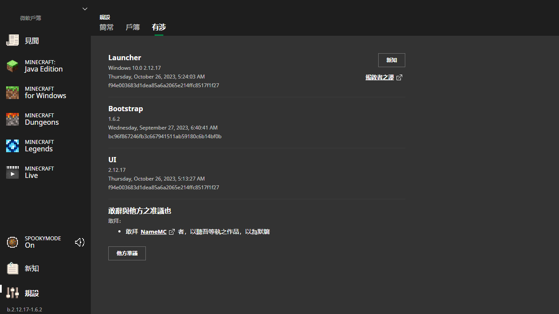Click the Spookymode cookie icon
This screenshot has width=559, height=314.
click(x=12, y=242)
